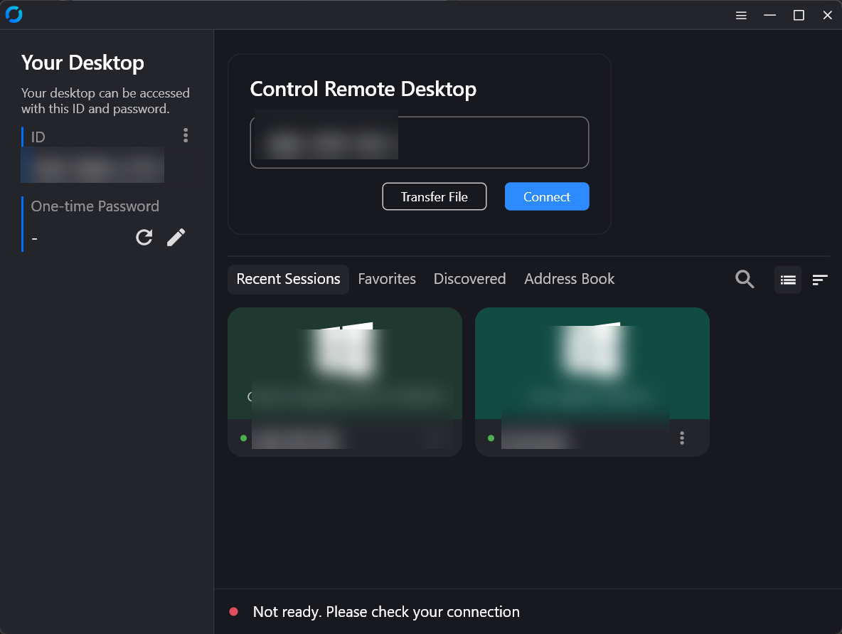Click the list view layout icon
The width and height of the screenshot is (842, 634).
pyautogui.click(x=787, y=279)
